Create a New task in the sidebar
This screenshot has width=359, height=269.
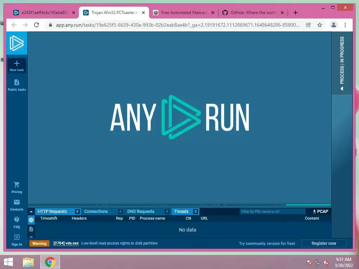(x=17, y=66)
